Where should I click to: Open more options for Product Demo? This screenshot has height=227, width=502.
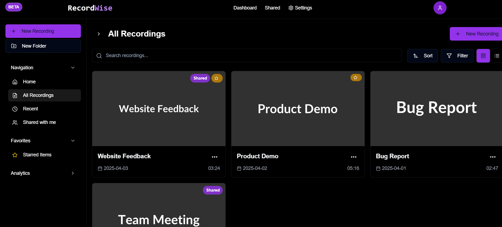pyautogui.click(x=354, y=157)
